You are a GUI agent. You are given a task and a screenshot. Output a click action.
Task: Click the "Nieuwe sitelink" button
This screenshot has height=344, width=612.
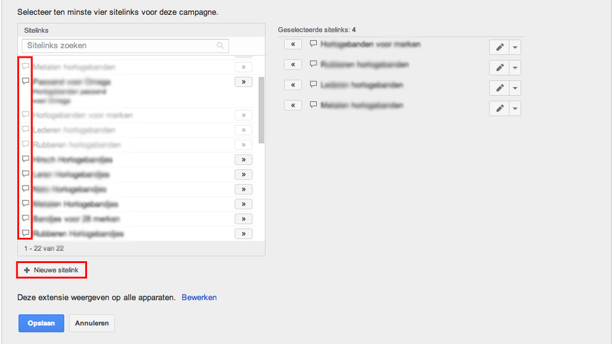(x=52, y=270)
